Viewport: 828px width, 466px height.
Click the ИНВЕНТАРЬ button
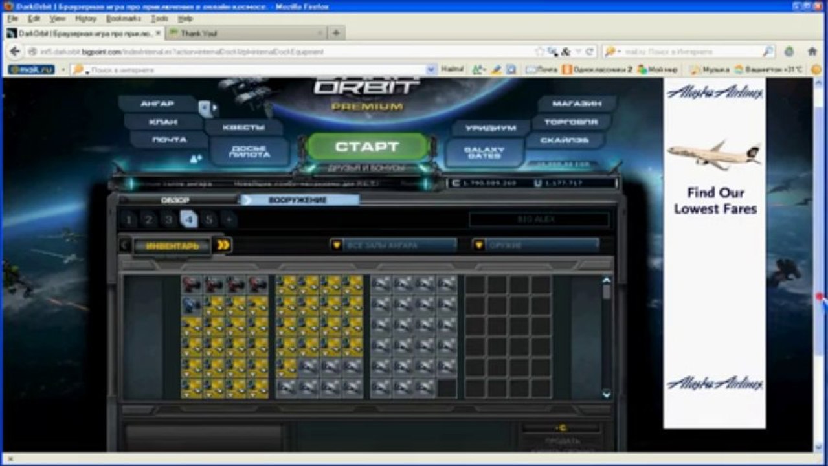[172, 246]
